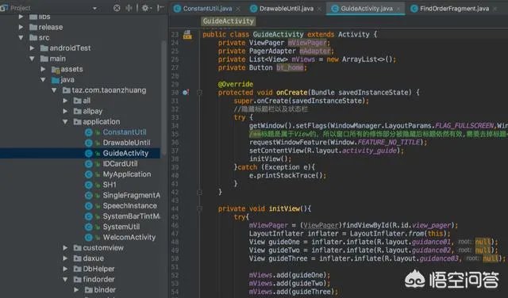Screen dimensions: 508x298
Task: Open Project panel settings gear
Action: click(x=145, y=8)
